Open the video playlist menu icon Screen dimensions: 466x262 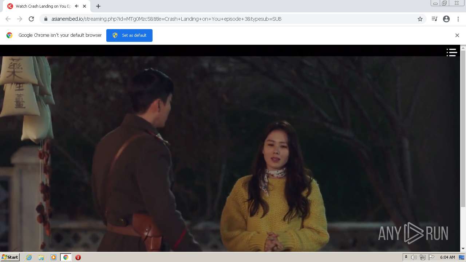coord(452,52)
